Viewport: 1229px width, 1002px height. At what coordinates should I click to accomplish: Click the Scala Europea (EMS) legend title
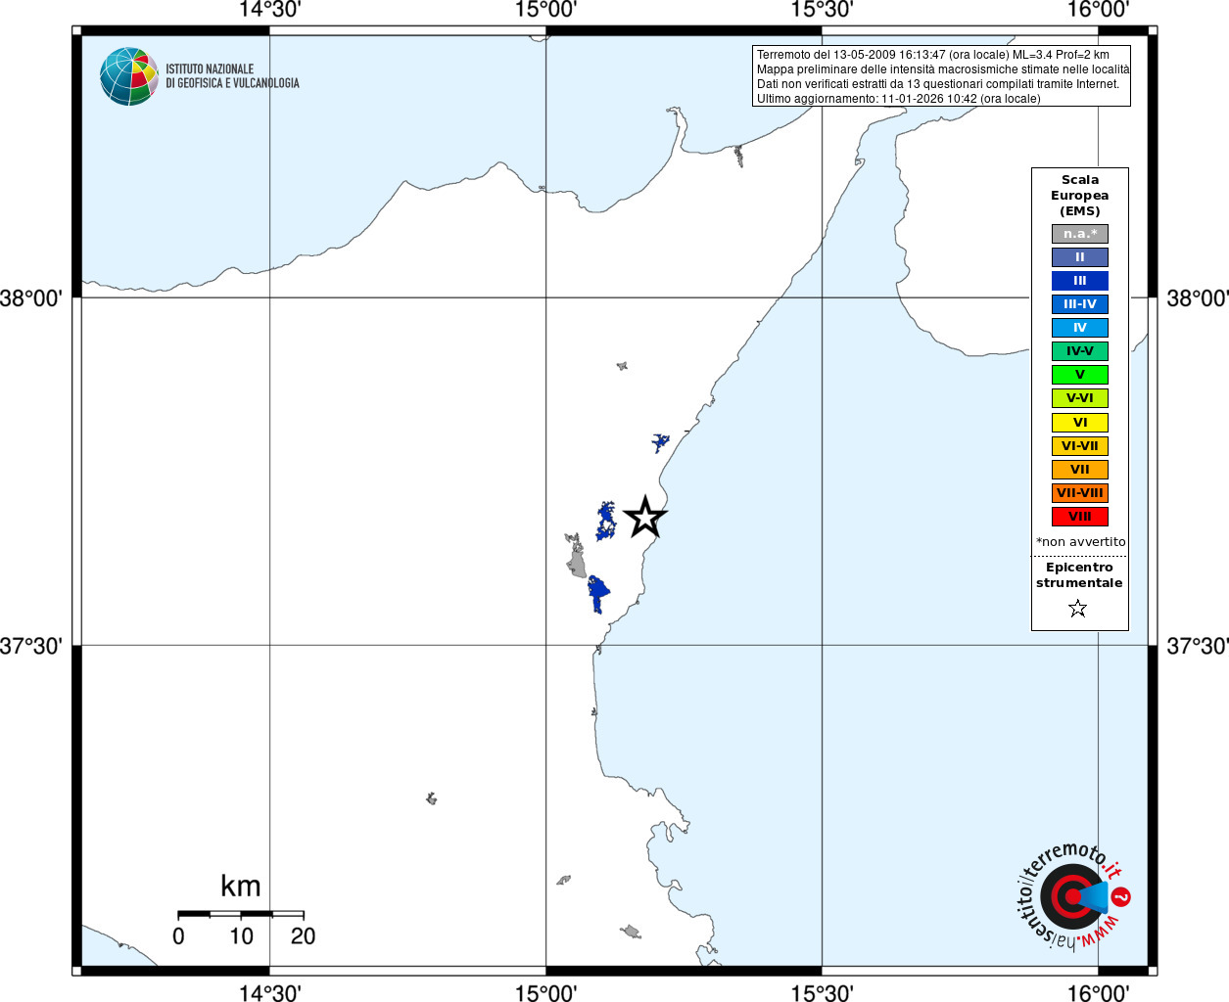(1080, 196)
